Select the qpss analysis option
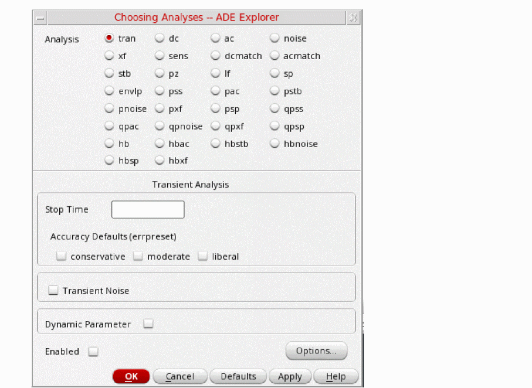532x388 pixels. tap(275, 108)
